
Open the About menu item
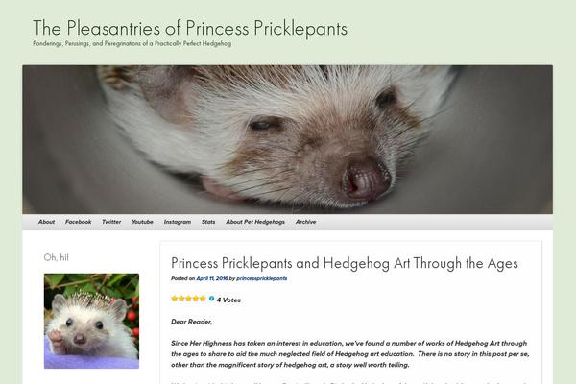[47, 222]
